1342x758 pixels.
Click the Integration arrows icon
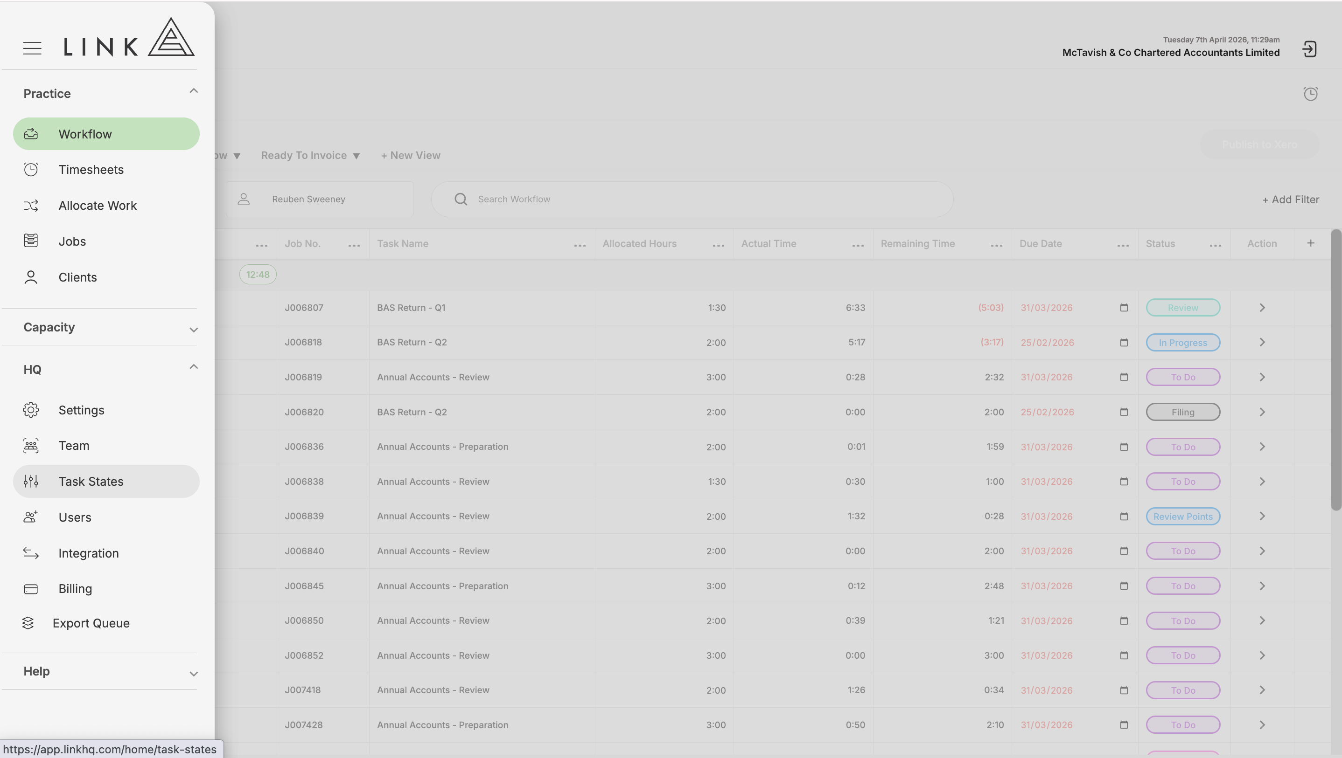(x=31, y=553)
